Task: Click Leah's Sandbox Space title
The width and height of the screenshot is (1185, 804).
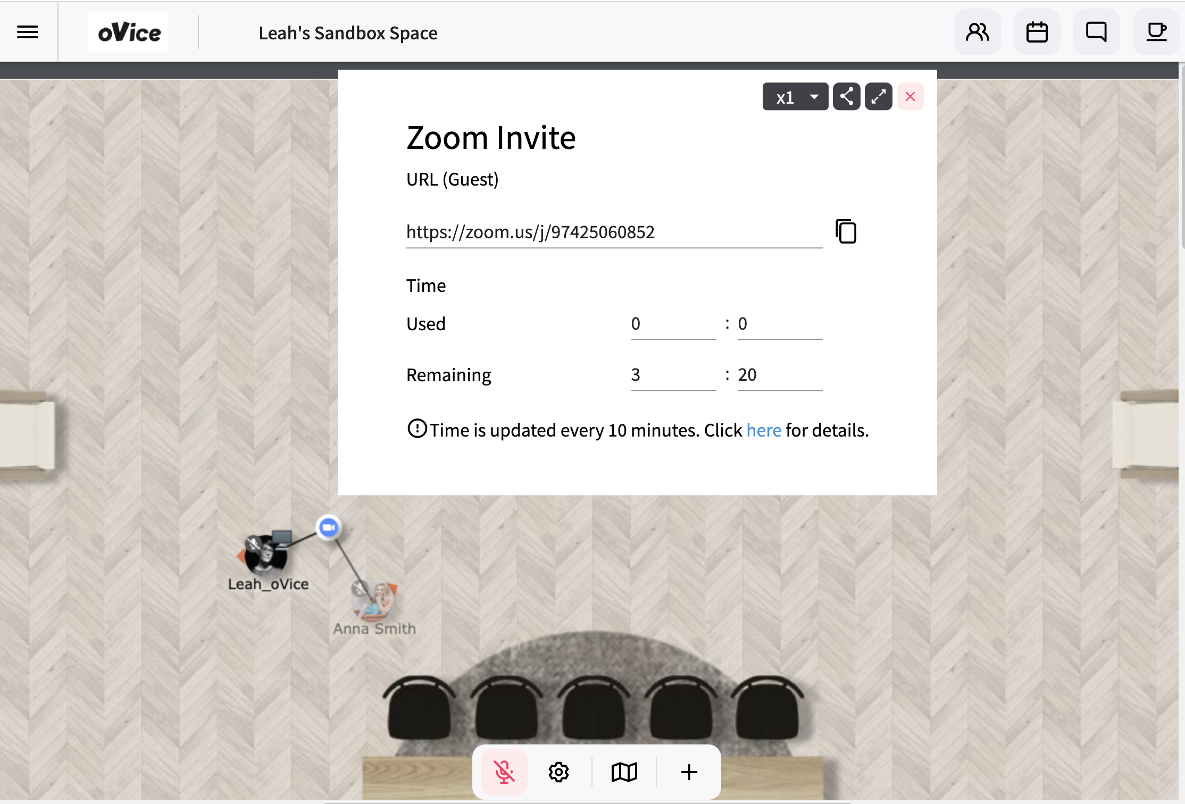Action: pos(348,33)
